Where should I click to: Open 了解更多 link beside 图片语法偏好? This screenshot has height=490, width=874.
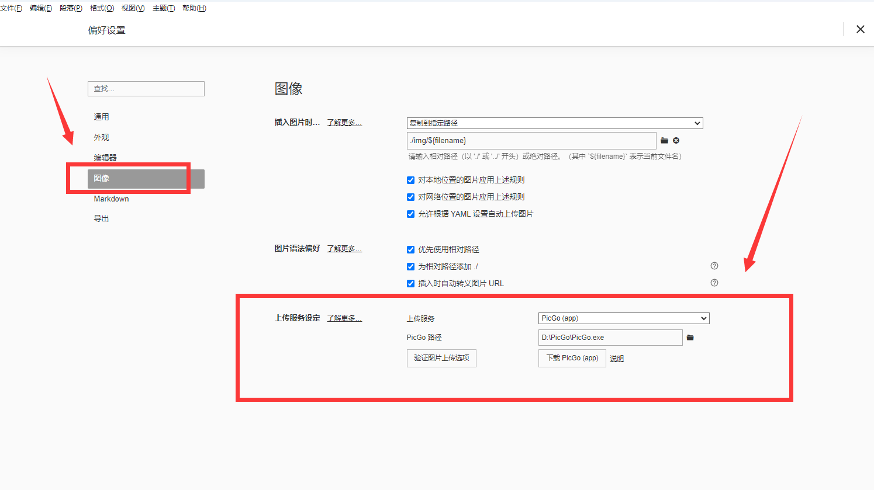(344, 249)
